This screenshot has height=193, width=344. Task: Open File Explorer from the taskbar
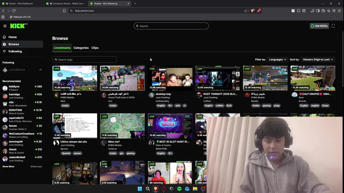195,189
